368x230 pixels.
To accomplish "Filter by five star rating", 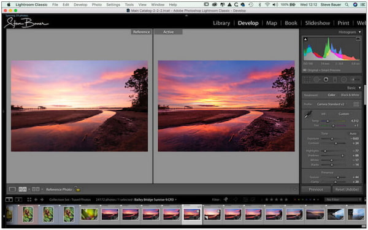I will coord(286,199).
